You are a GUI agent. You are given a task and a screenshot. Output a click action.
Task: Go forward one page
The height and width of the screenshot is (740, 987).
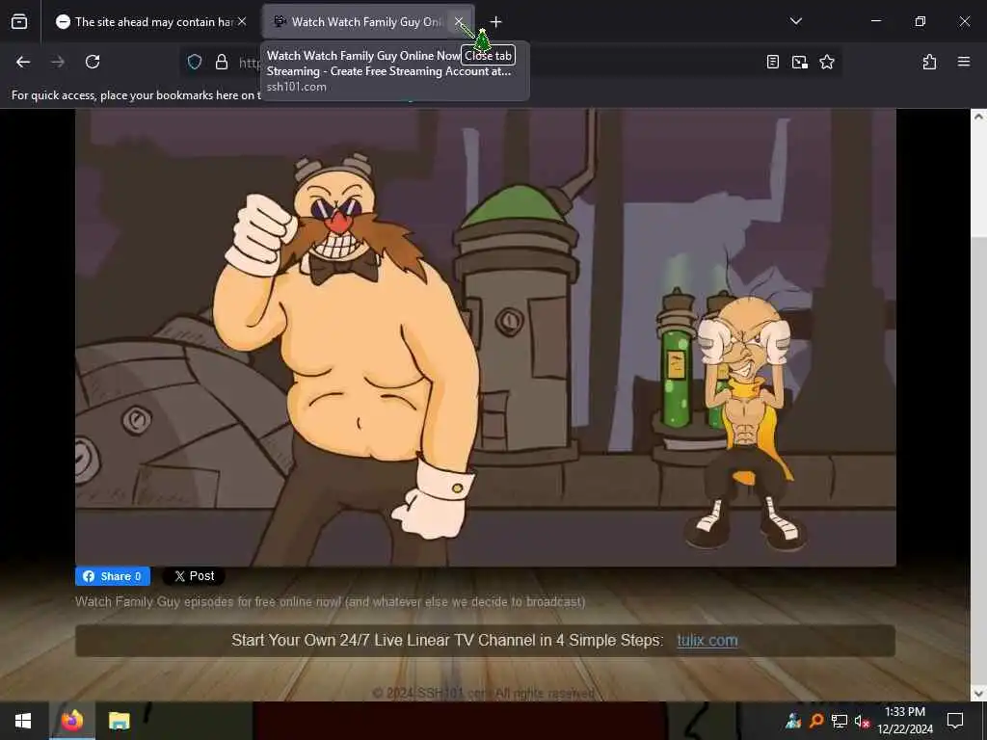coord(58,62)
